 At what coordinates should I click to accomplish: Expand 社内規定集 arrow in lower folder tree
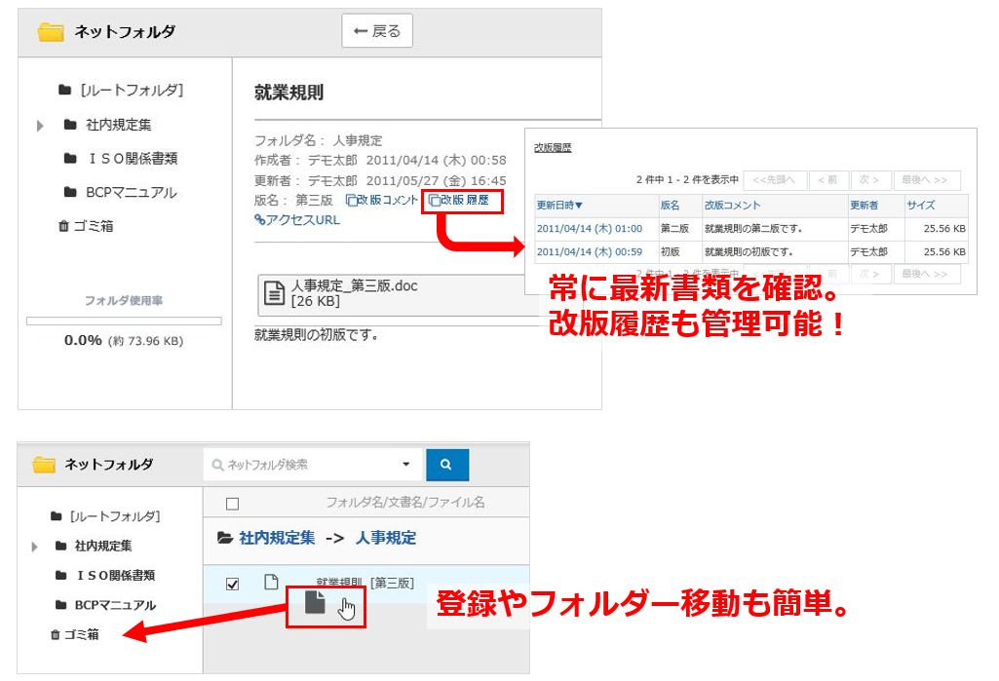[x=37, y=547]
